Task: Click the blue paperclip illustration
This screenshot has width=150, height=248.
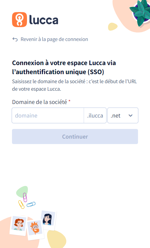Action: click(31, 204)
